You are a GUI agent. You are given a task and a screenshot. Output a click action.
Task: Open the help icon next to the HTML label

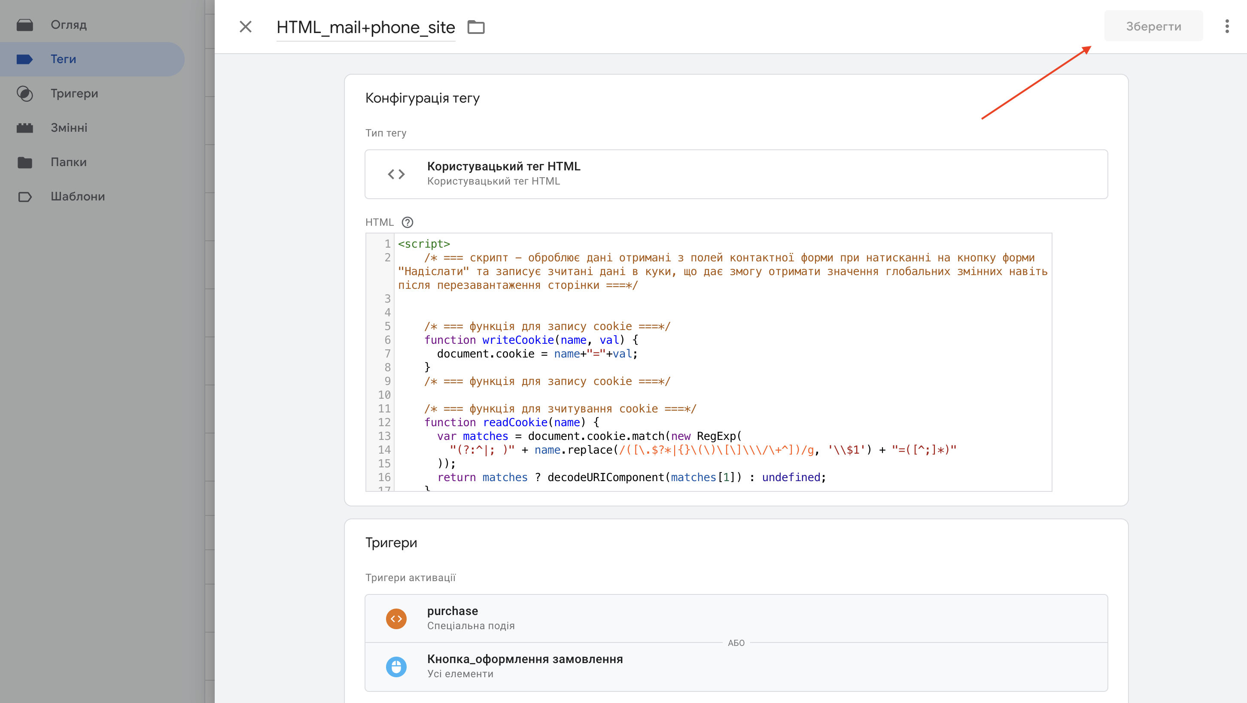[x=407, y=222]
